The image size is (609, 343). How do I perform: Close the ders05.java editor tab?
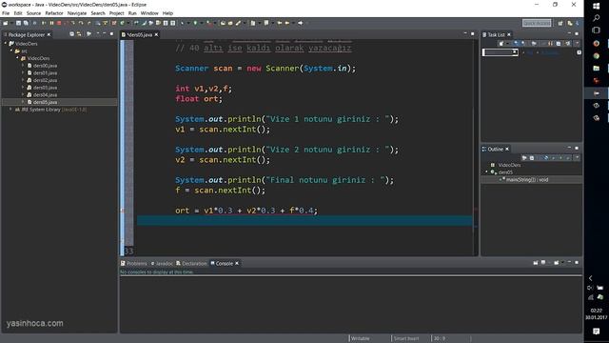click(x=156, y=34)
